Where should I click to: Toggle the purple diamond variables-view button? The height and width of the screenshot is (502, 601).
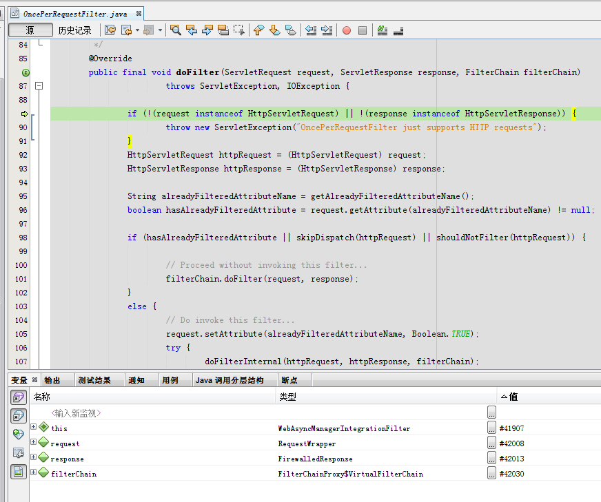pyautogui.click(x=19, y=397)
